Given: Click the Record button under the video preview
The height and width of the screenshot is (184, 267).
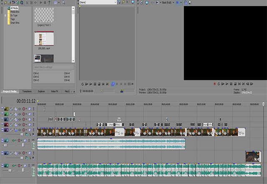Looking at the screenshot, I should (x=214, y=84).
